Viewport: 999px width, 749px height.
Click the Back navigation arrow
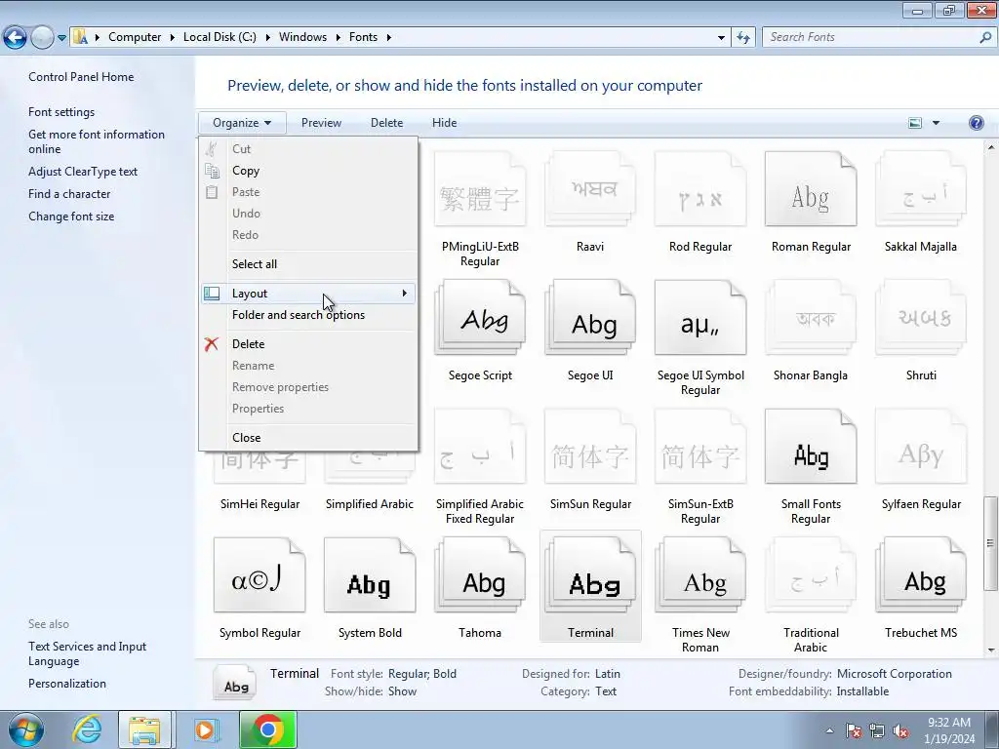[x=16, y=38]
